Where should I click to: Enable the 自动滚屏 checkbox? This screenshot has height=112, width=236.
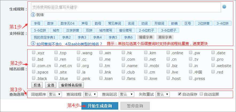pos(202,94)
